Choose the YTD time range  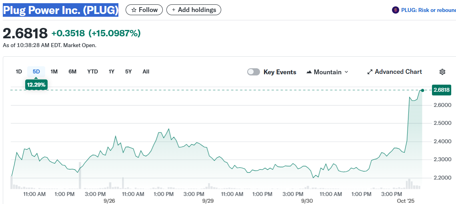(x=92, y=71)
